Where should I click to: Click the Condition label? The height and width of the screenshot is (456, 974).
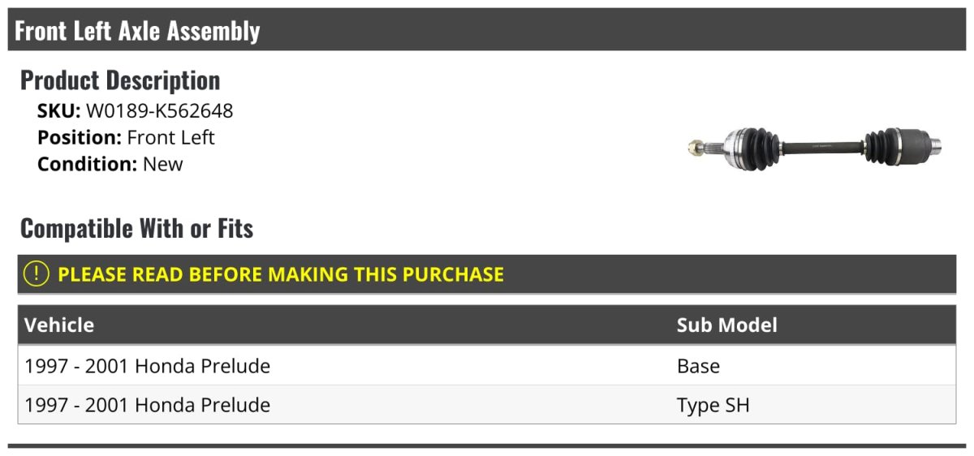point(87,164)
